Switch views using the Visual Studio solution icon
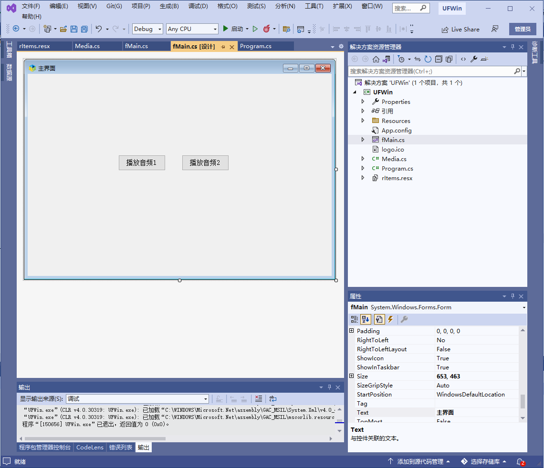The width and height of the screenshot is (544, 468). pos(386,59)
